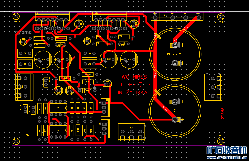Click the VCC pad 1 of capacitor C2
This screenshot has width=249, height=161.
(175, 120)
